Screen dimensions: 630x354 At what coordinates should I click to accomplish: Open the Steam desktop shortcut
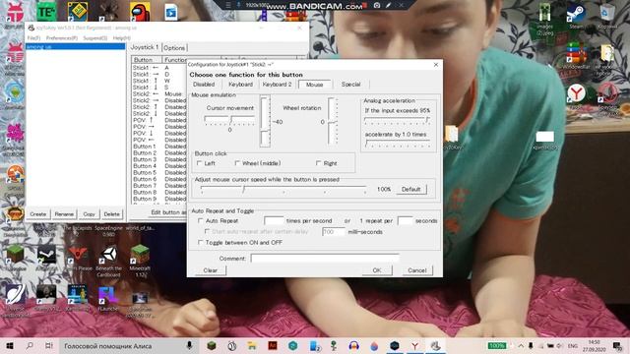576,16
